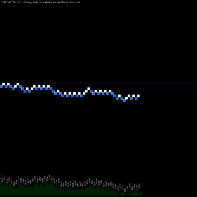The image size is (197, 197).
Task: Click the MunafaSutra.com label in header
Action: (70, 2)
